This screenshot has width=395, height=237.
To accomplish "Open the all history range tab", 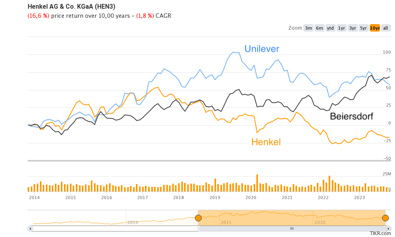I will tap(385, 28).
